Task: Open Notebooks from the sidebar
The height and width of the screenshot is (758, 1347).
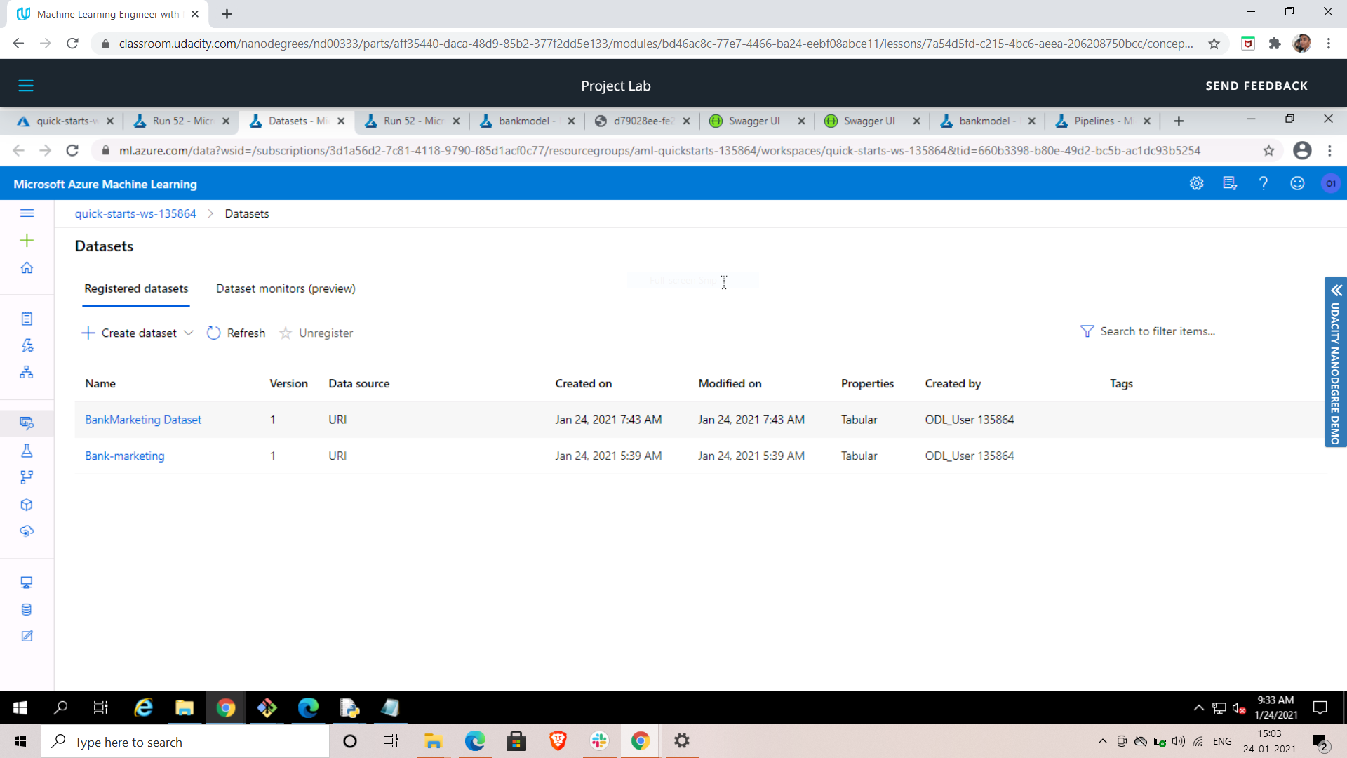Action: coord(27,319)
